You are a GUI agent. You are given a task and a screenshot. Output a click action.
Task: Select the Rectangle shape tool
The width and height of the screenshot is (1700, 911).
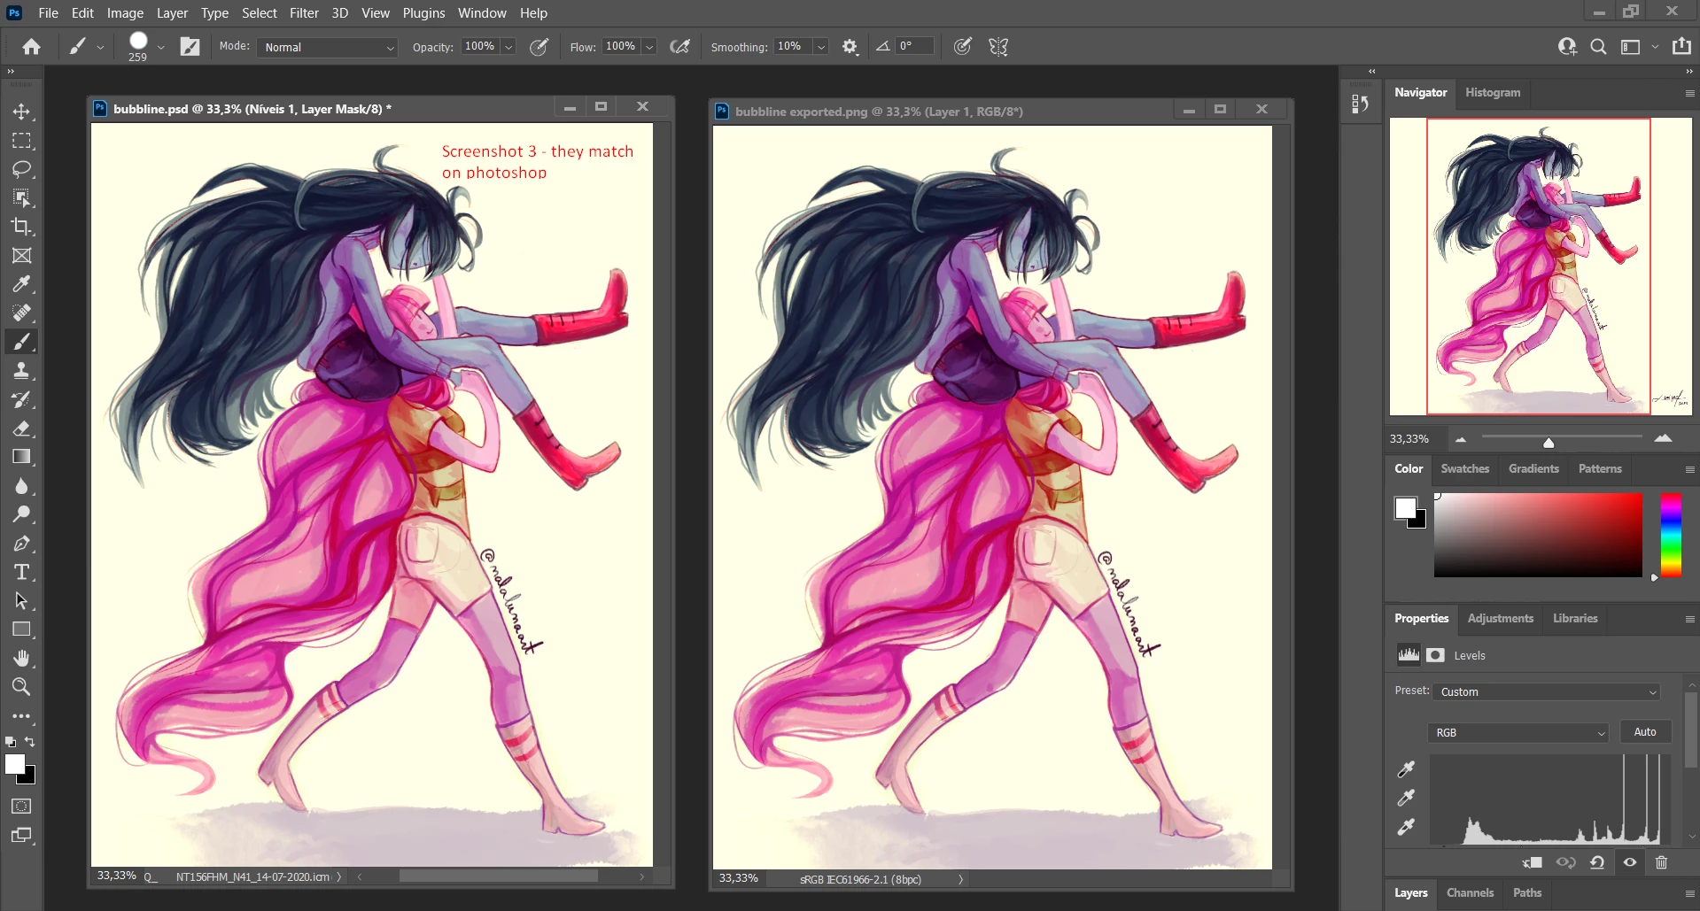click(21, 629)
